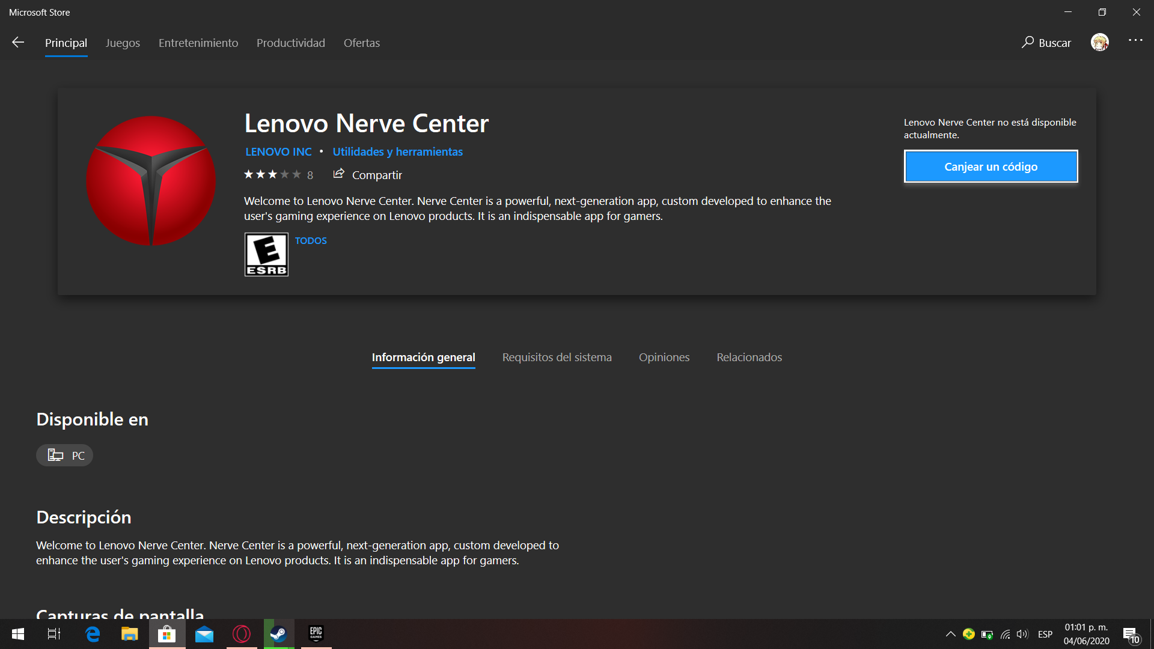Screen dimensions: 1154x649
Task: Click the Descripción heading
Action: click(x=84, y=517)
